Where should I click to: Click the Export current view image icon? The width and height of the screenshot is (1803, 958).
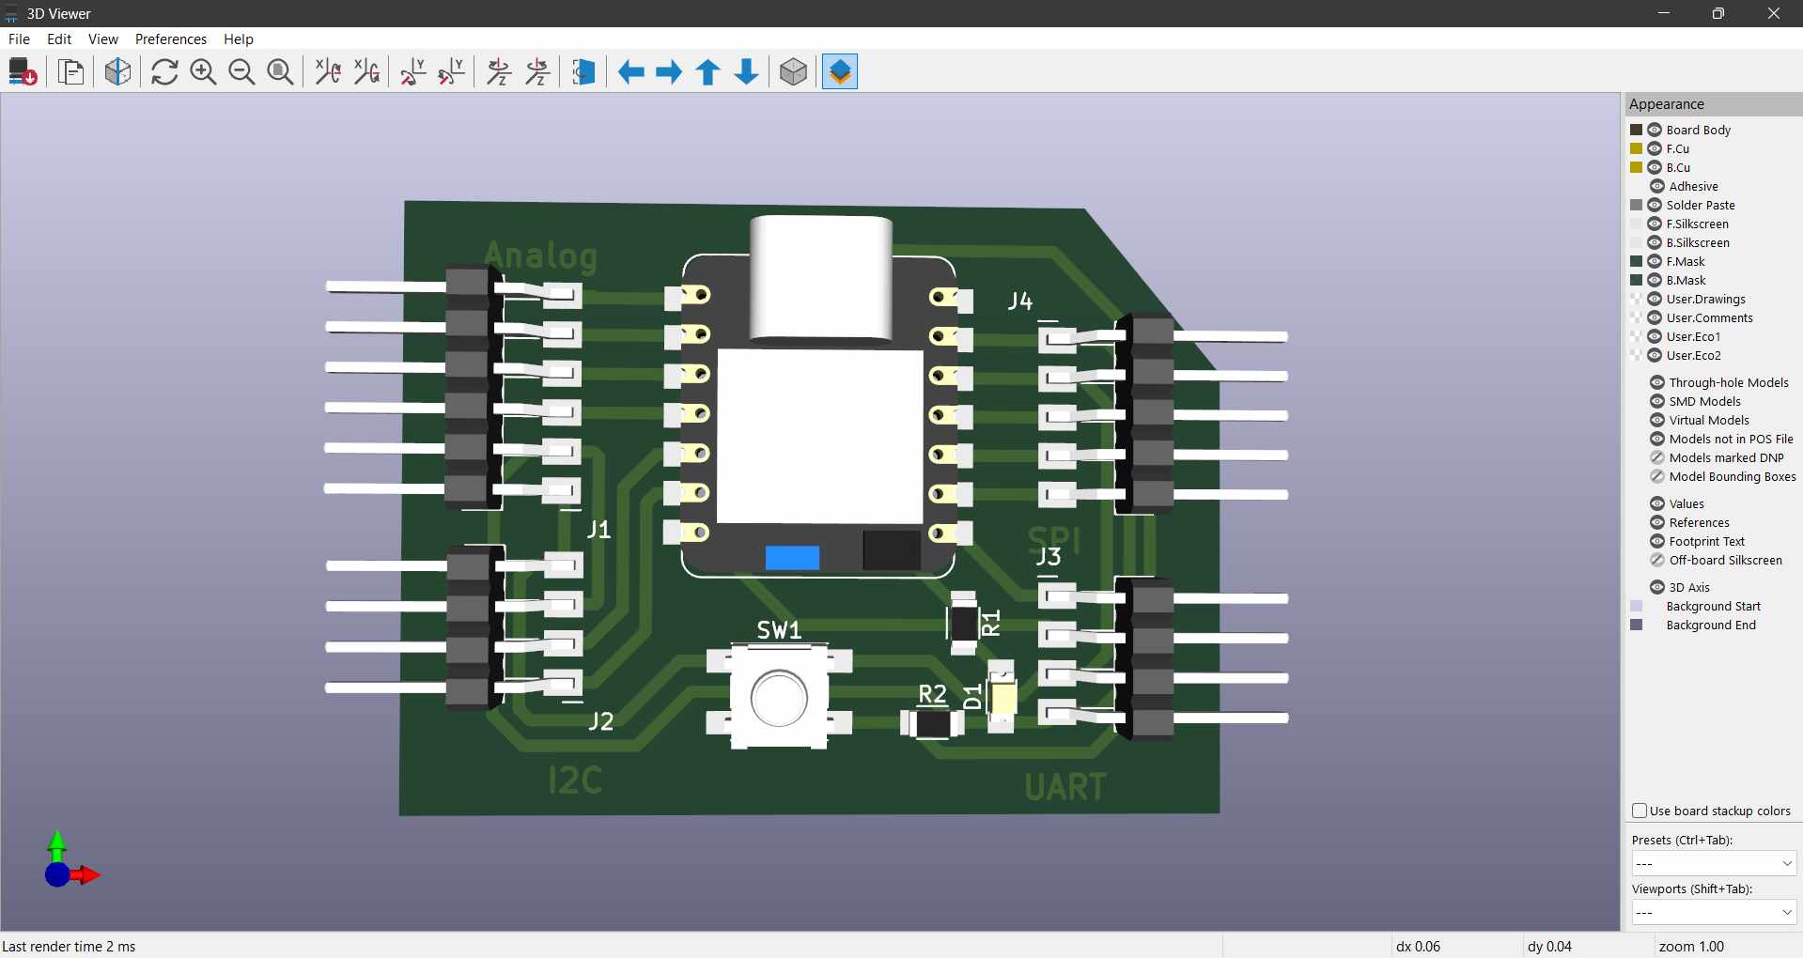[22, 71]
